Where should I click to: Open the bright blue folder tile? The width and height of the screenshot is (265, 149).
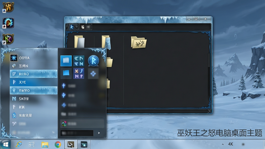point(66,61)
